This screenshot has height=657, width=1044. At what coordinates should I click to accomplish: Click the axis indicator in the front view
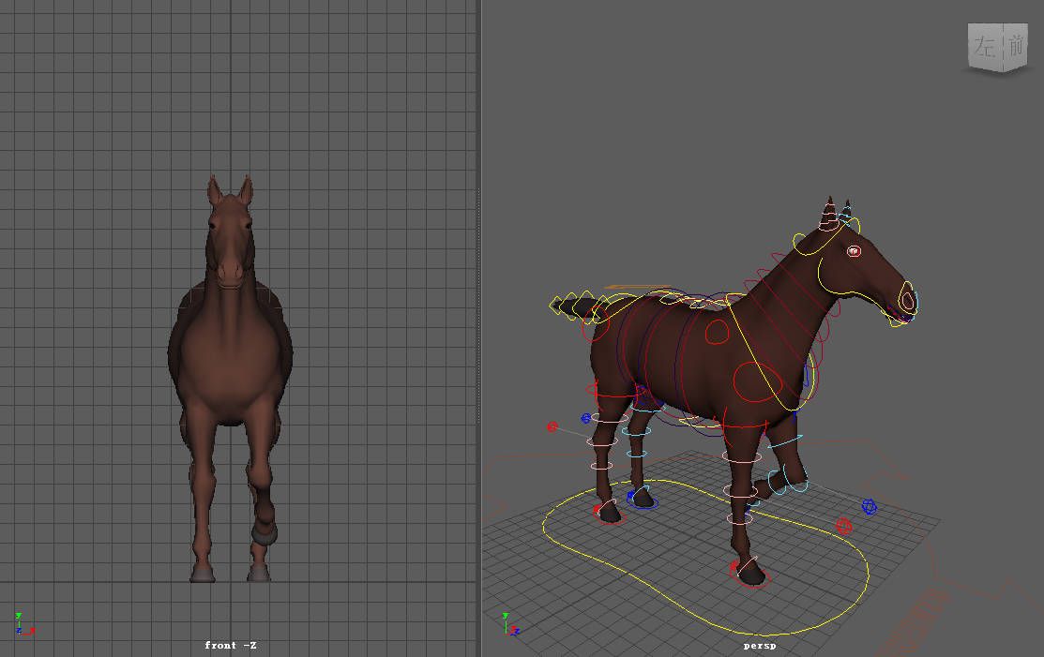click(21, 624)
